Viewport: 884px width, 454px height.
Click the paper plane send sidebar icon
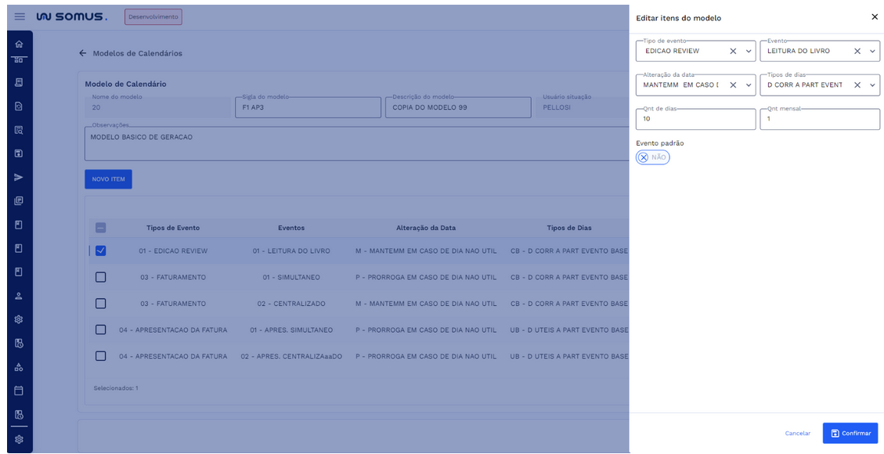pos(19,178)
